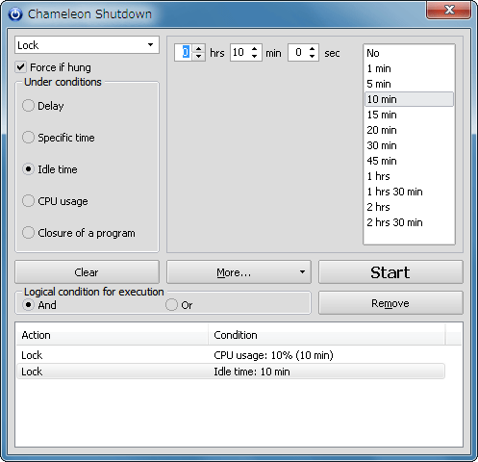The image size is (478, 462).
Task: Sort by the Condition column header
Action: coord(327,335)
